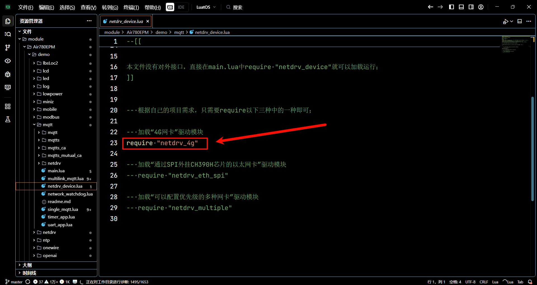Open uart_app.lua in the file tree
The image size is (537, 285).
coord(60,225)
